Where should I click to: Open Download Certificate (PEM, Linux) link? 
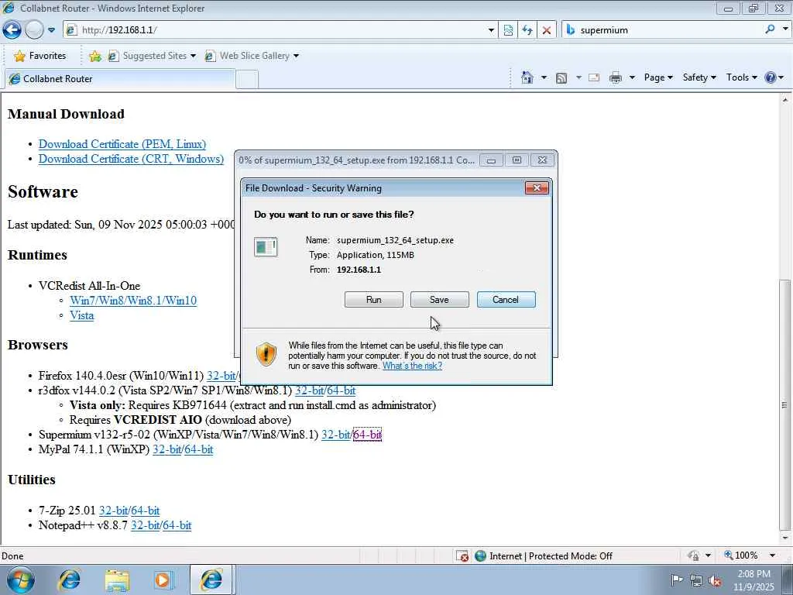coord(122,144)
